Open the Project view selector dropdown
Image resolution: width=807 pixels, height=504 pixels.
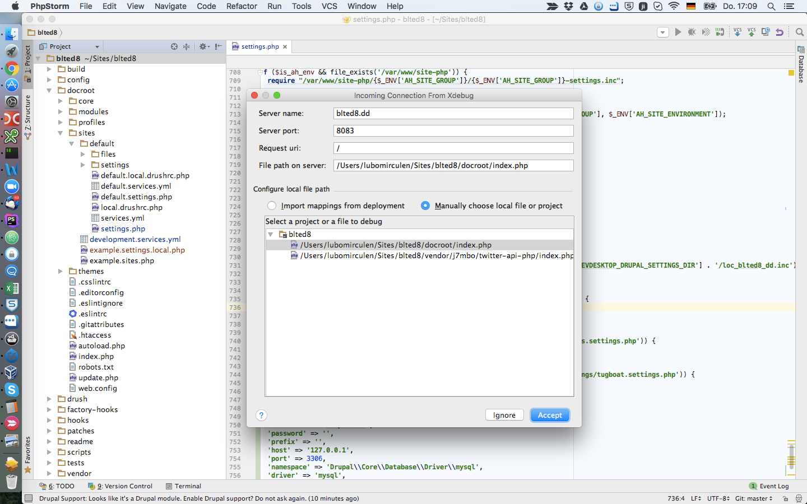(x=69, y=46)
